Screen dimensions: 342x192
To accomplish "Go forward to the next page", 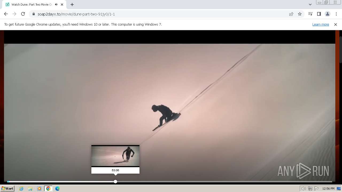I will [x=14, y=14].
